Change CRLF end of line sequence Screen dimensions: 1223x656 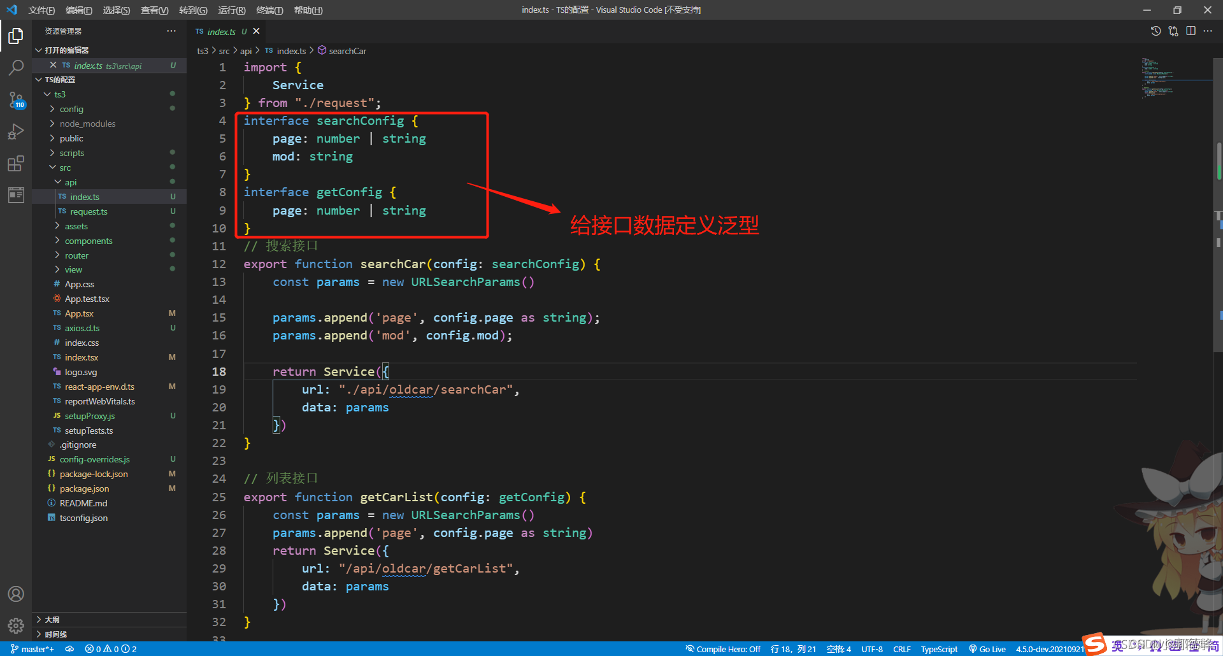(x=901, y=649)
